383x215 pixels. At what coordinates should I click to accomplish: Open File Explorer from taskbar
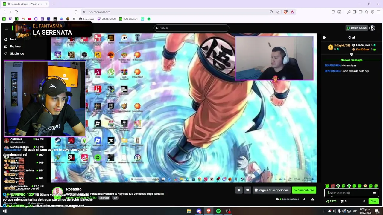(189, 211)
